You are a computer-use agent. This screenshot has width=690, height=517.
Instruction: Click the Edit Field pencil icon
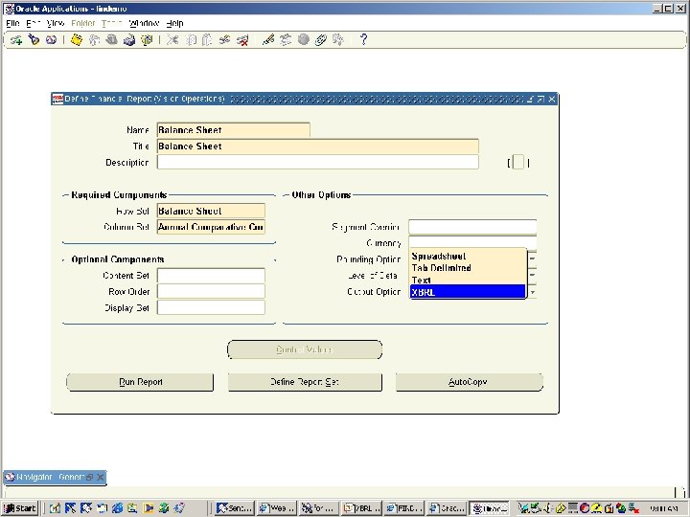point(268,40)
